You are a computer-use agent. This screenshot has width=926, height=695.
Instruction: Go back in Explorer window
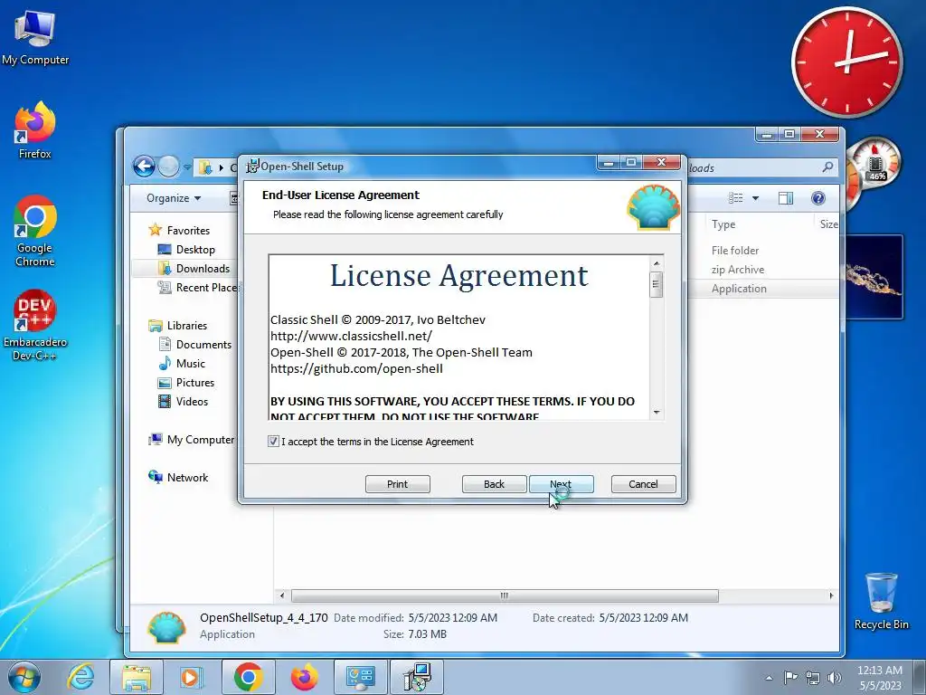(x=144, y=167)
